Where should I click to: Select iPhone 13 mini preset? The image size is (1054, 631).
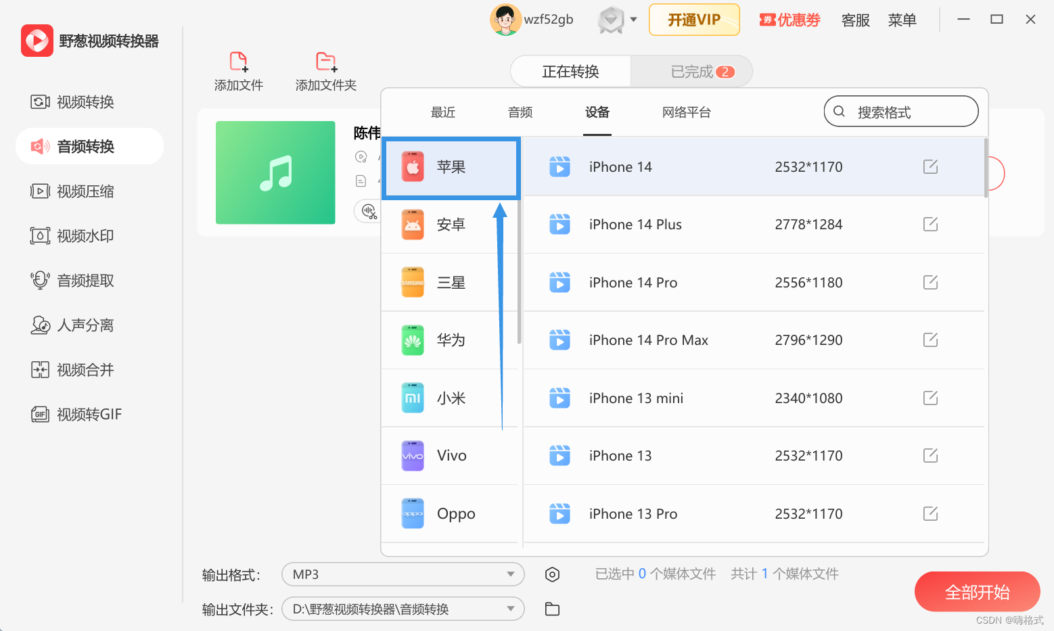[x=754, y=398]
